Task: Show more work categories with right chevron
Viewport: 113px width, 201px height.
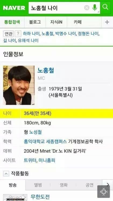Action: 108,185
